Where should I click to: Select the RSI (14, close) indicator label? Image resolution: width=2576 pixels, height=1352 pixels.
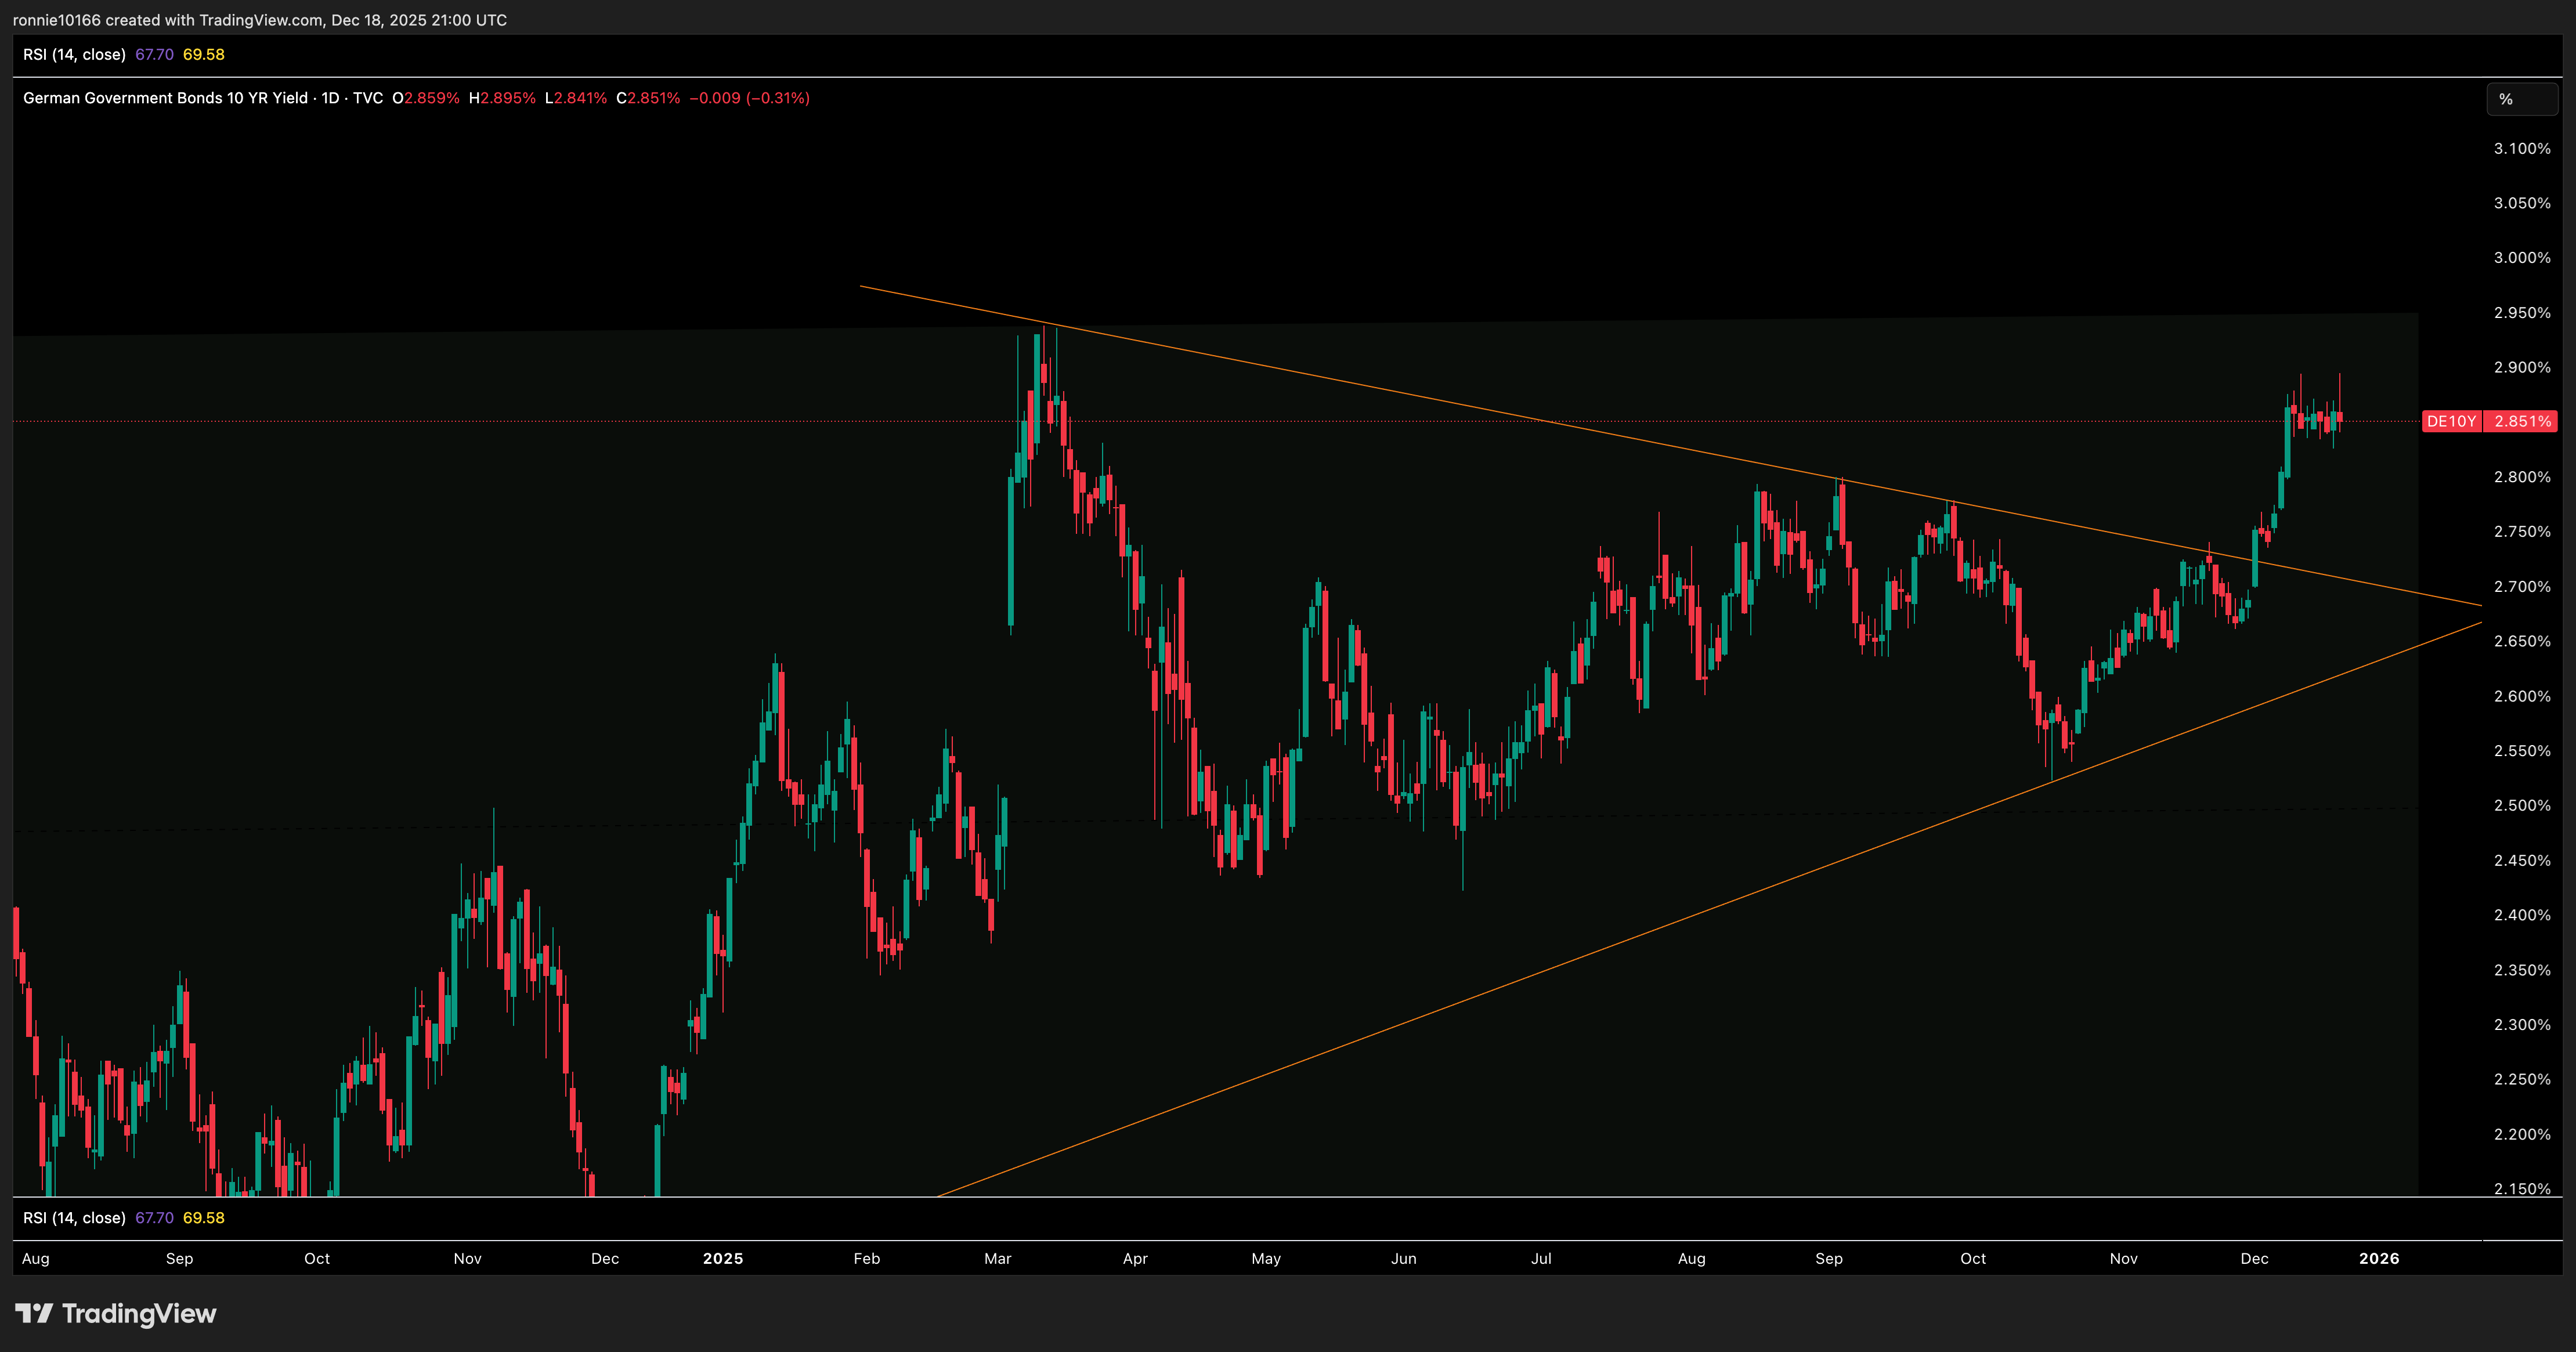pyautogui.click(x=75, y=55)
